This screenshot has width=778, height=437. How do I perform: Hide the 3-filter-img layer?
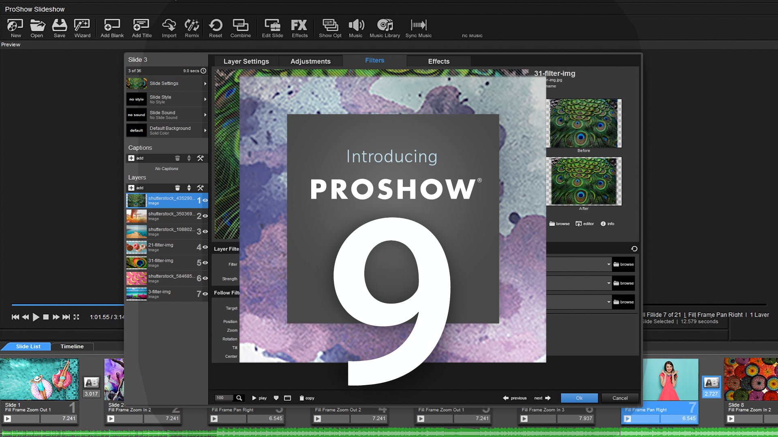pyautogui.click(x=206, y=294)
